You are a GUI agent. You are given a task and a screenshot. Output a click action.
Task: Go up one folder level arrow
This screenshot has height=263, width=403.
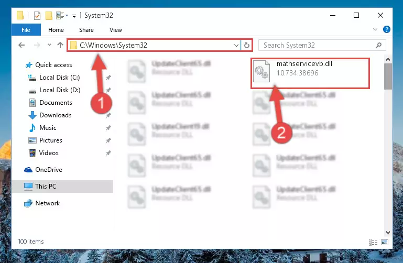60,45
